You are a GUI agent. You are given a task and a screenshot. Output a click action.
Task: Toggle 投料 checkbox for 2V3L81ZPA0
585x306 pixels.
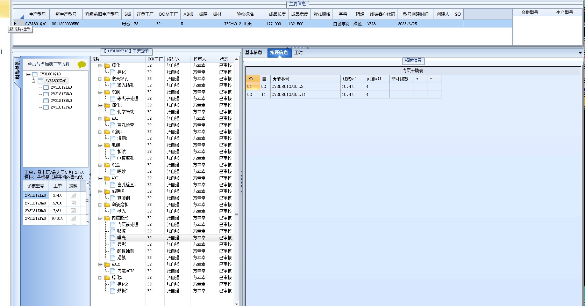[x=73, y=218]
